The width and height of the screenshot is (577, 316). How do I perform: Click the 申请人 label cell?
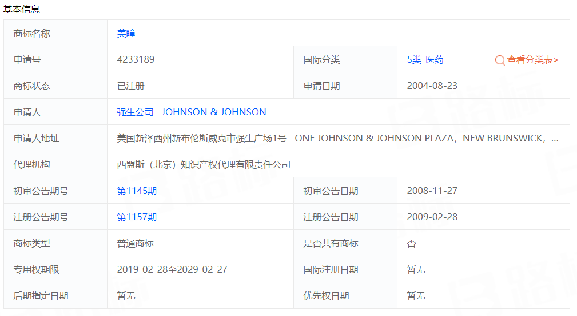point(55,112)
